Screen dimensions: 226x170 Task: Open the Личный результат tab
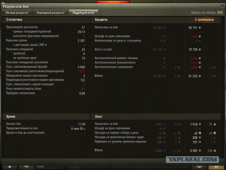pos(17,13)
